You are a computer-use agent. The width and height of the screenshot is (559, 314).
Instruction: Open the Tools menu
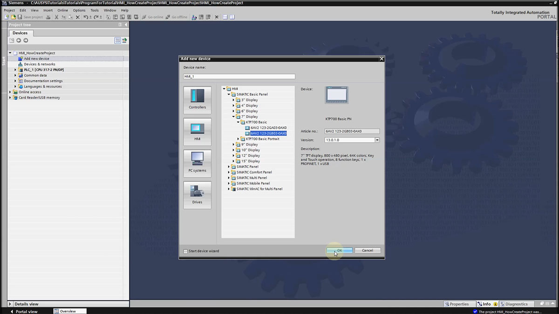[95, 10]
